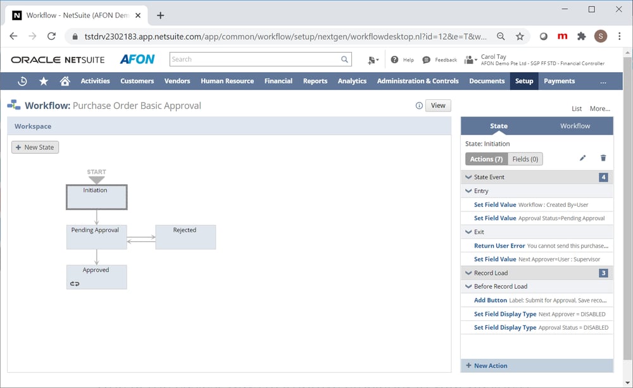Open the browser extensions puzzle icon

(581, 36)
